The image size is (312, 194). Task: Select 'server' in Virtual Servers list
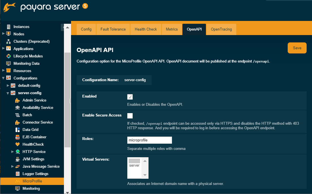[134, 165]
